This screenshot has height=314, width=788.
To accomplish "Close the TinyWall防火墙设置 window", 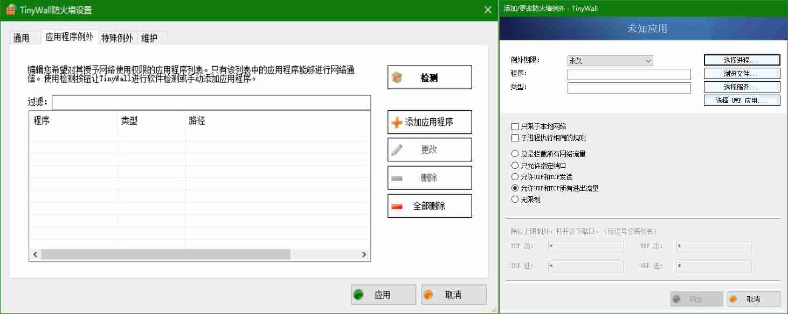I will coord(488,10).
